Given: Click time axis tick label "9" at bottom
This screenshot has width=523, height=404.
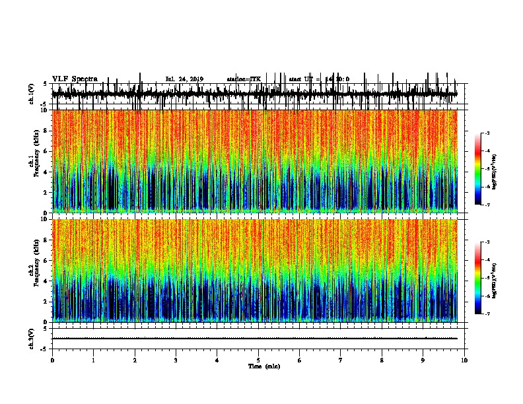Looking at the screenshot, I should point(423,360).
